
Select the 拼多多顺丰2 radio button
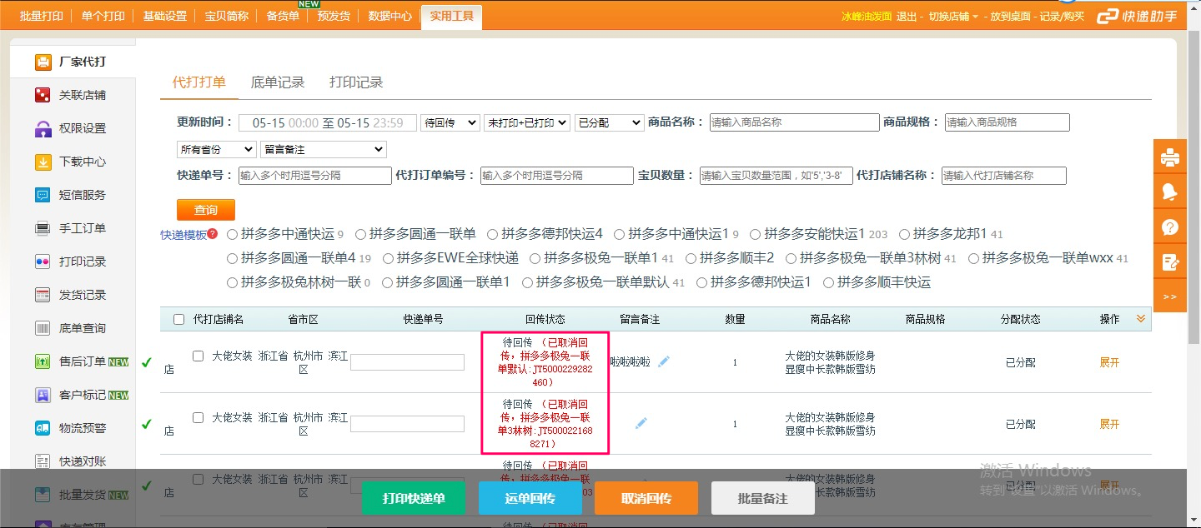point(691,258)
